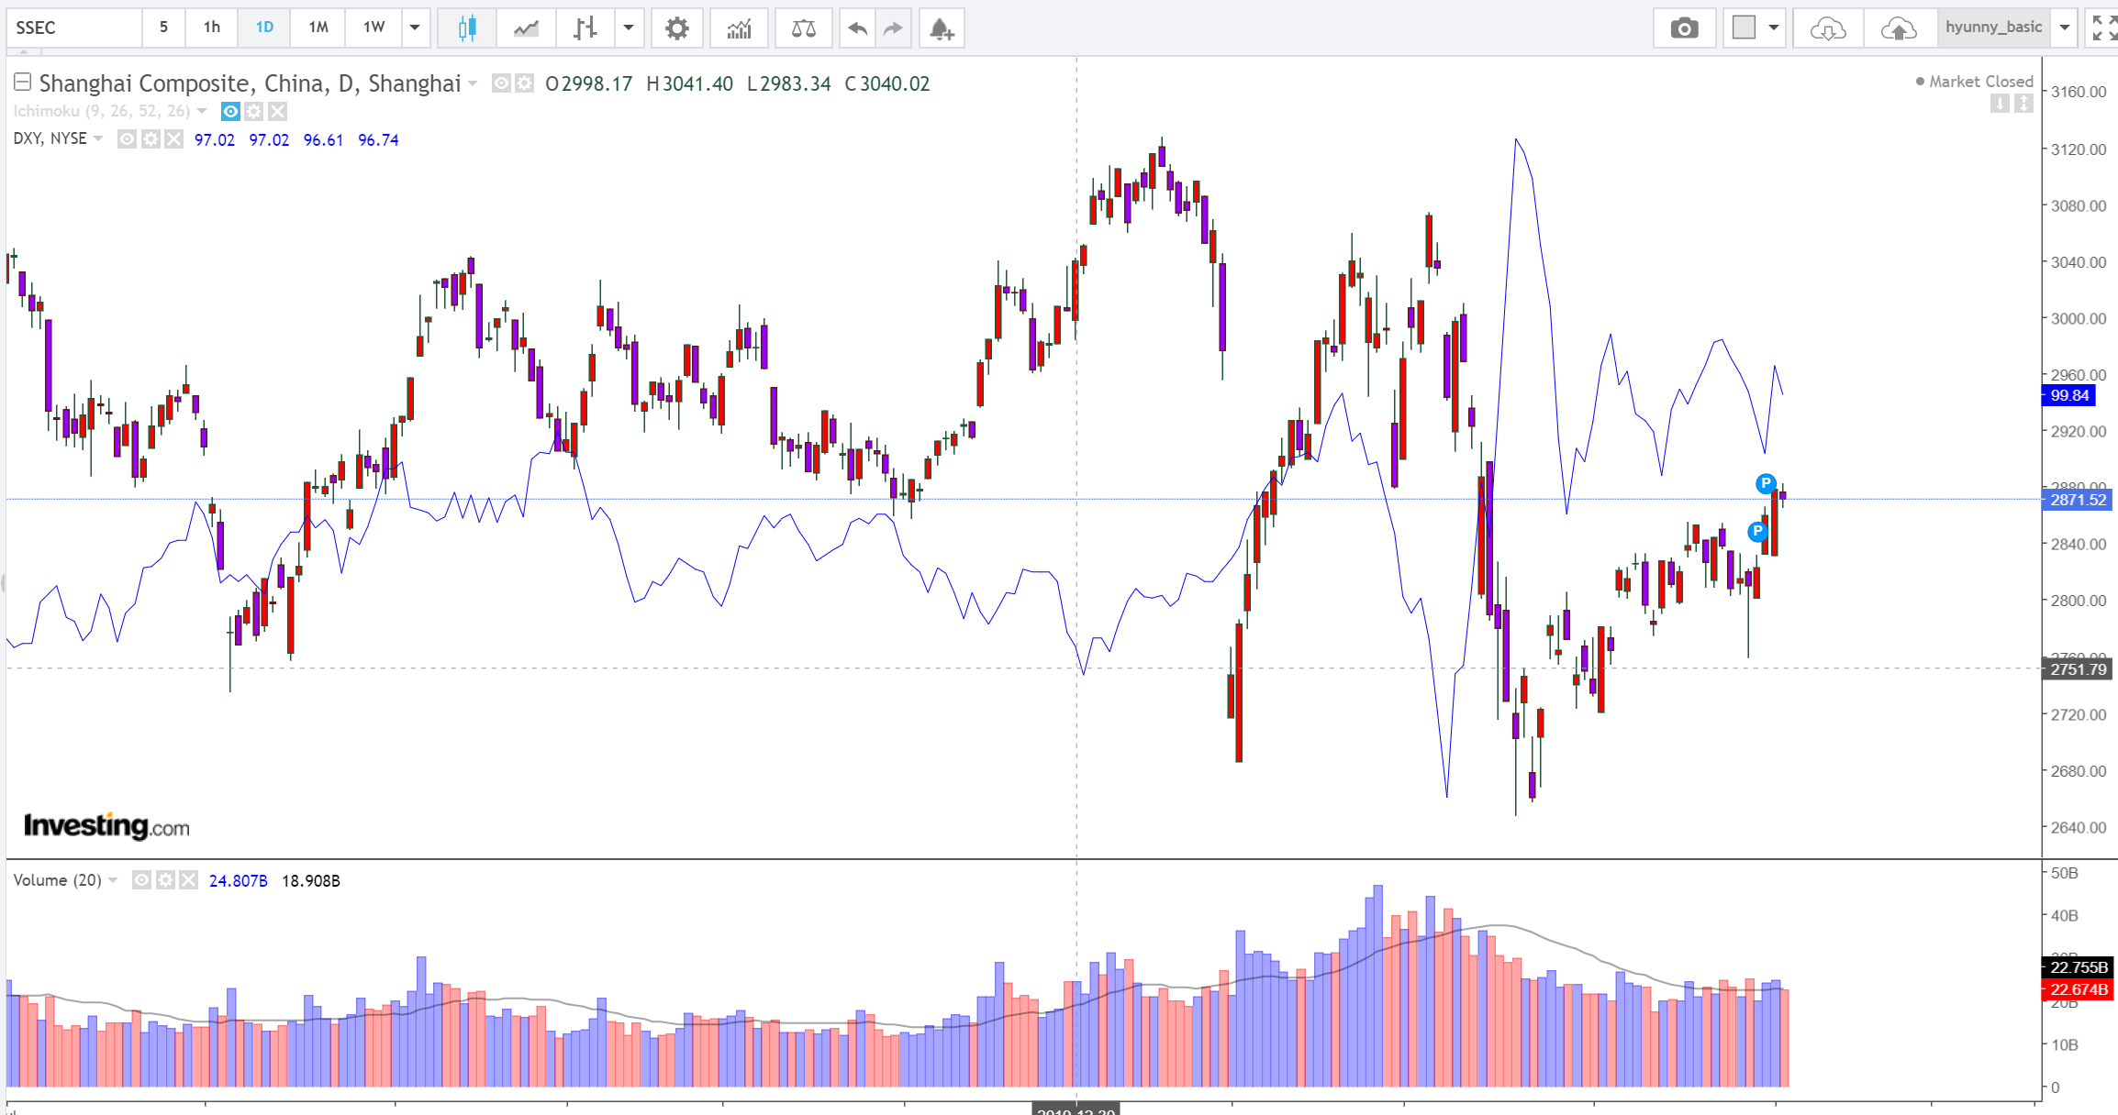Toggle Volume (20) indicator visibility

pyautogui.click(x=141, y=880)
